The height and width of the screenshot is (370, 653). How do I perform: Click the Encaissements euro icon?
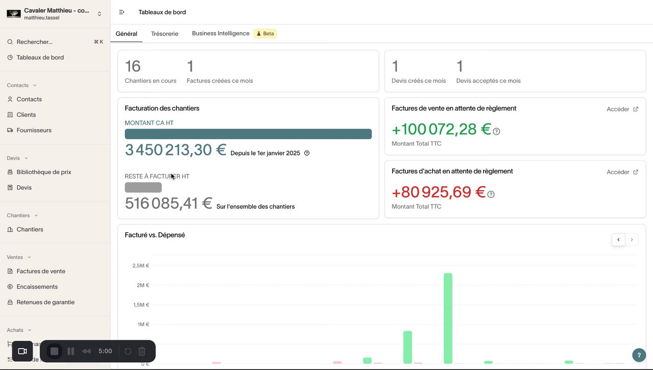10,287
